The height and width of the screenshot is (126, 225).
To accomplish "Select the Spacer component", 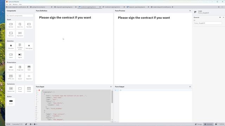I will (x=20, y=77).
